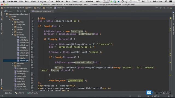Expand the country folder
The height and width of the screenshot is (98, 175).
click(12, 30)
